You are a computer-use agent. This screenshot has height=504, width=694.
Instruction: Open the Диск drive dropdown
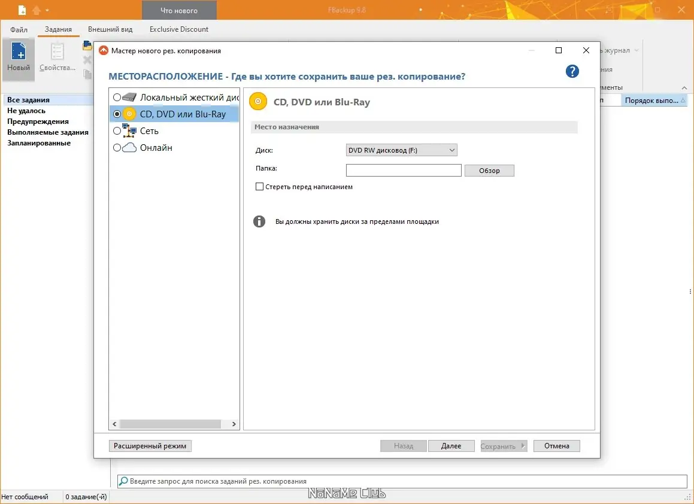coord(401,150)
